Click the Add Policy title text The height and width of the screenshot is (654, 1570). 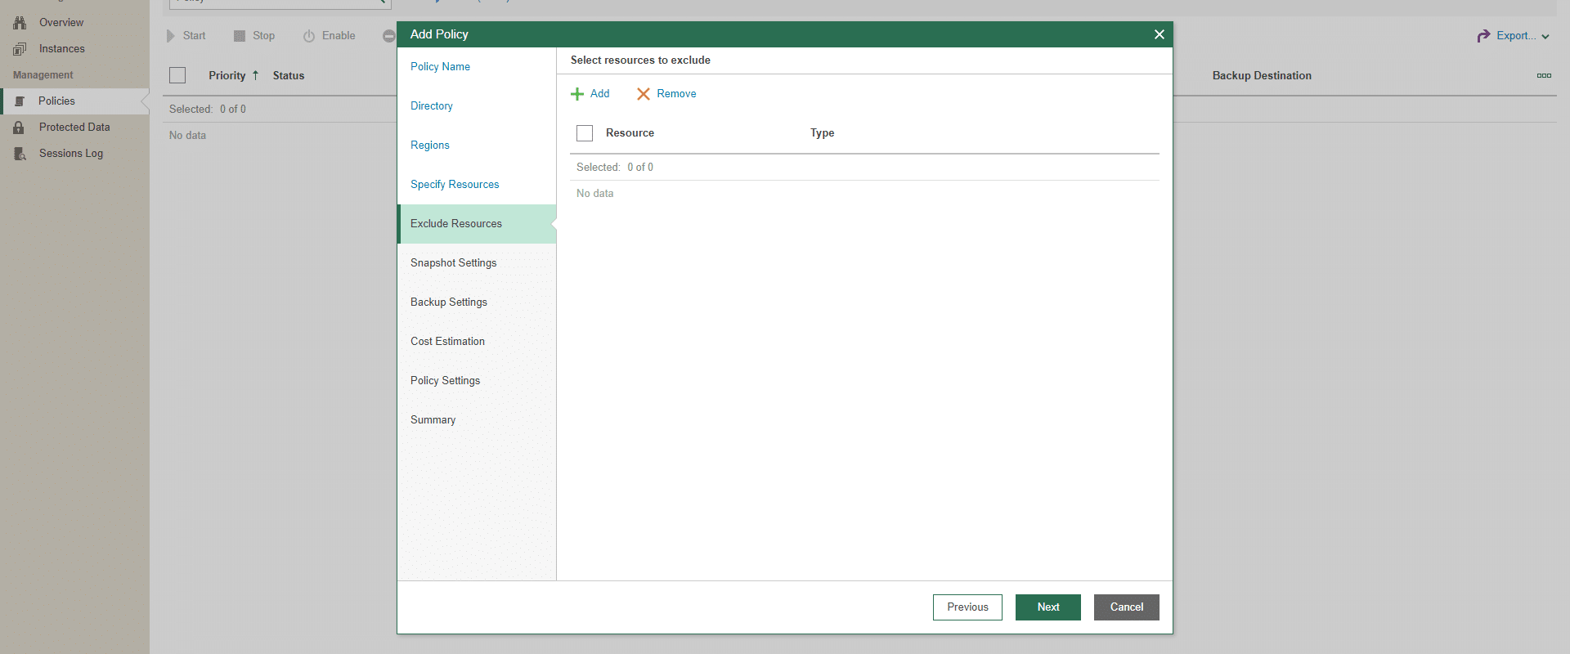pos(439,34)
